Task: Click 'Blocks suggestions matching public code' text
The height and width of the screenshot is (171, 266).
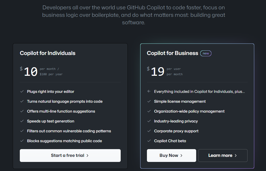Action: point(64,141)
